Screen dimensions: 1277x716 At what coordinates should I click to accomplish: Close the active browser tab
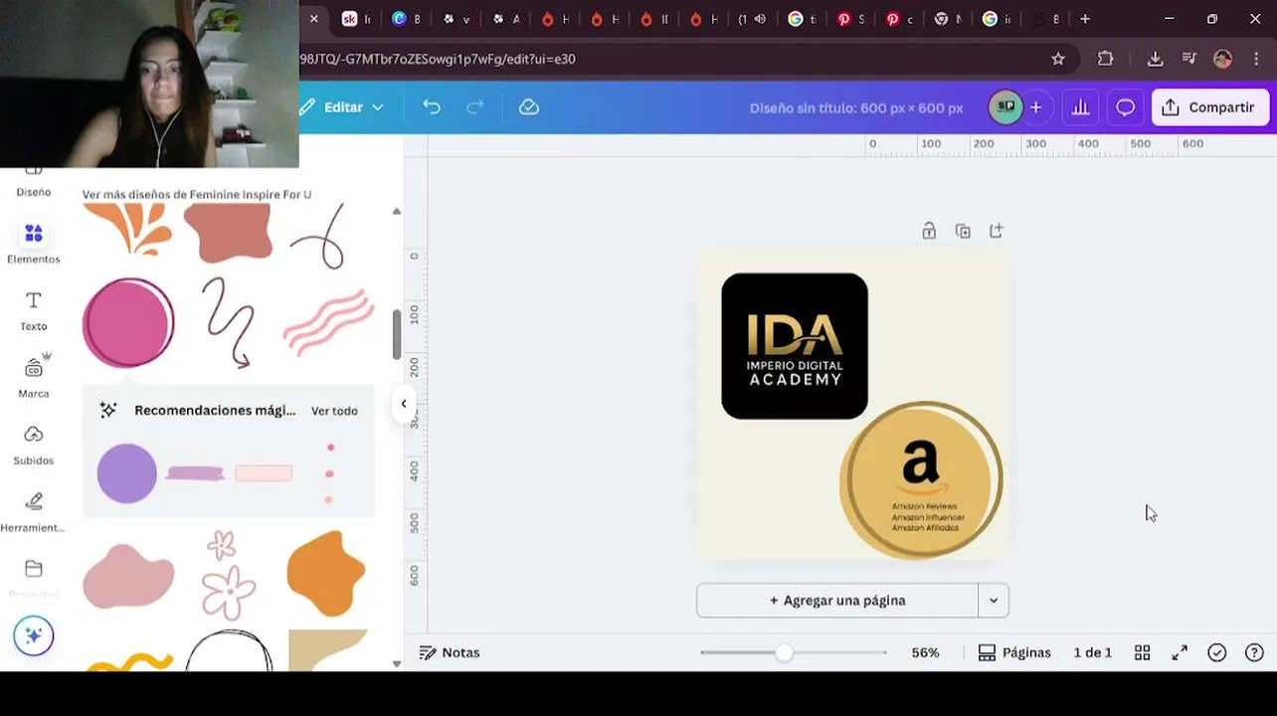314,19
